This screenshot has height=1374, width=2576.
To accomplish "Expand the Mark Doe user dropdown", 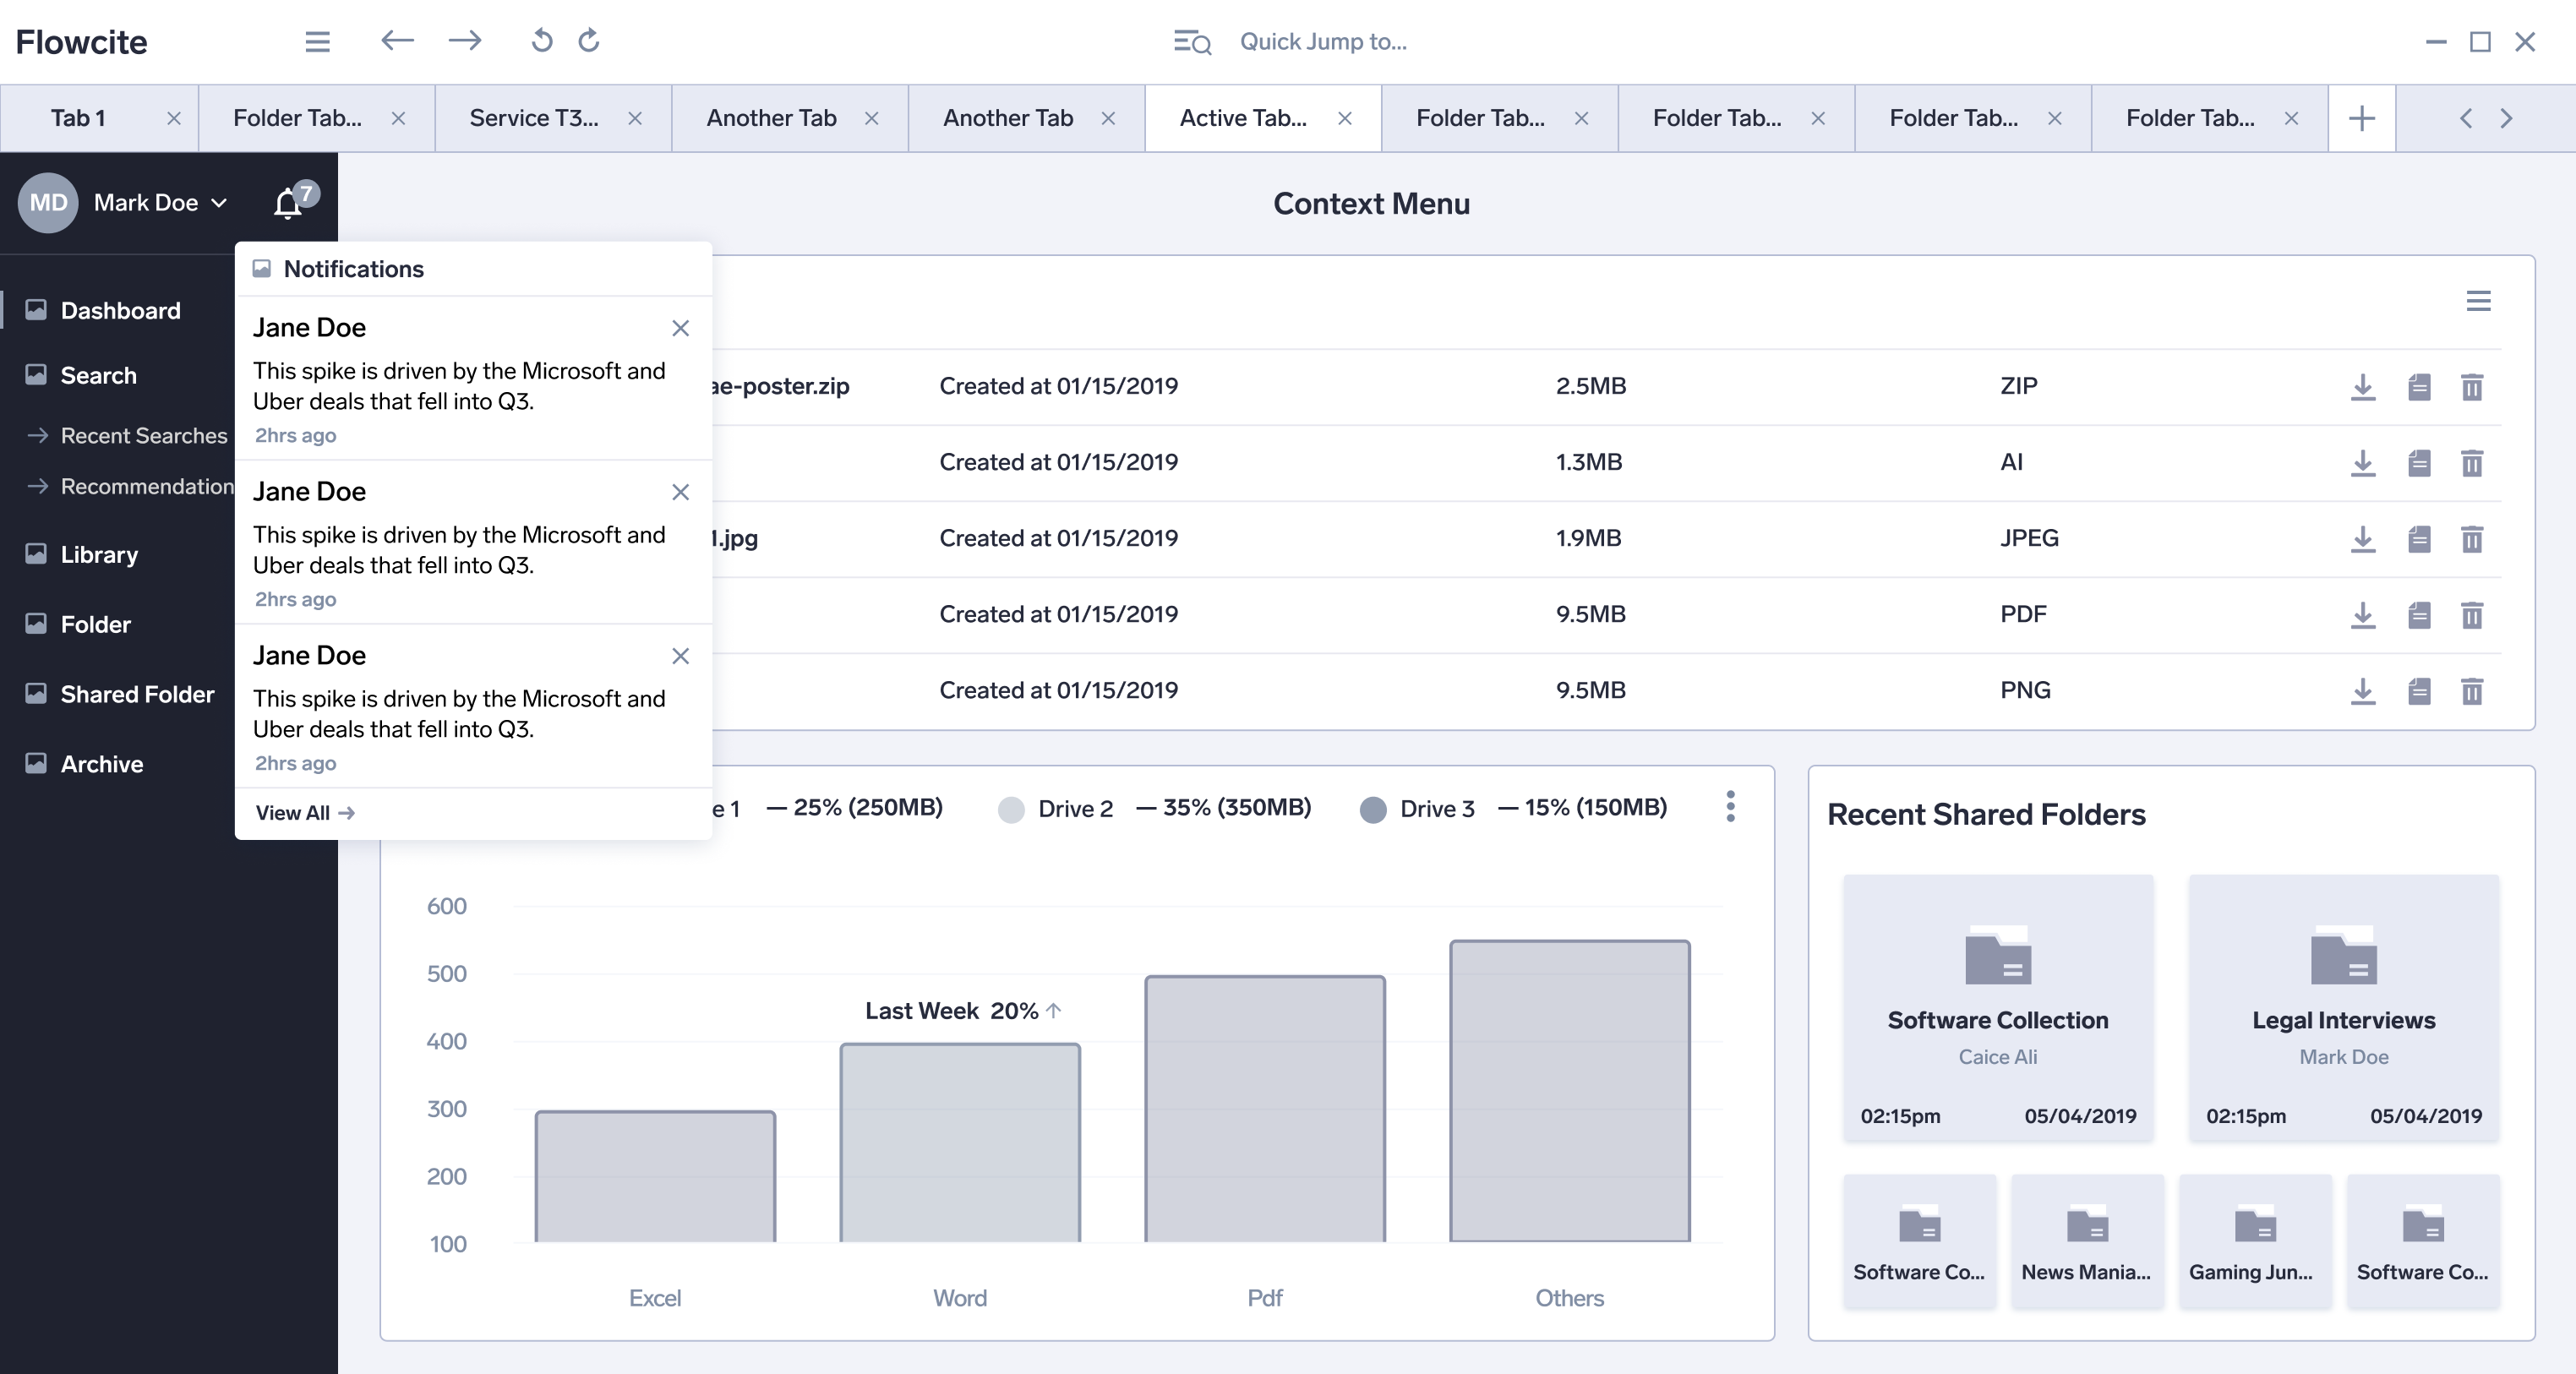I will point(219,203).
